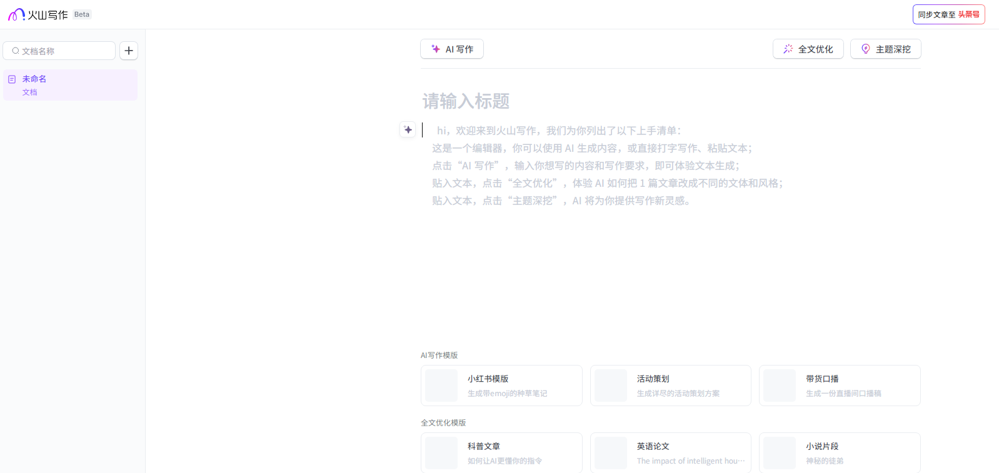Choose the 英语论文 optimization template
999x473 pixels.
(x=670, y=453)
